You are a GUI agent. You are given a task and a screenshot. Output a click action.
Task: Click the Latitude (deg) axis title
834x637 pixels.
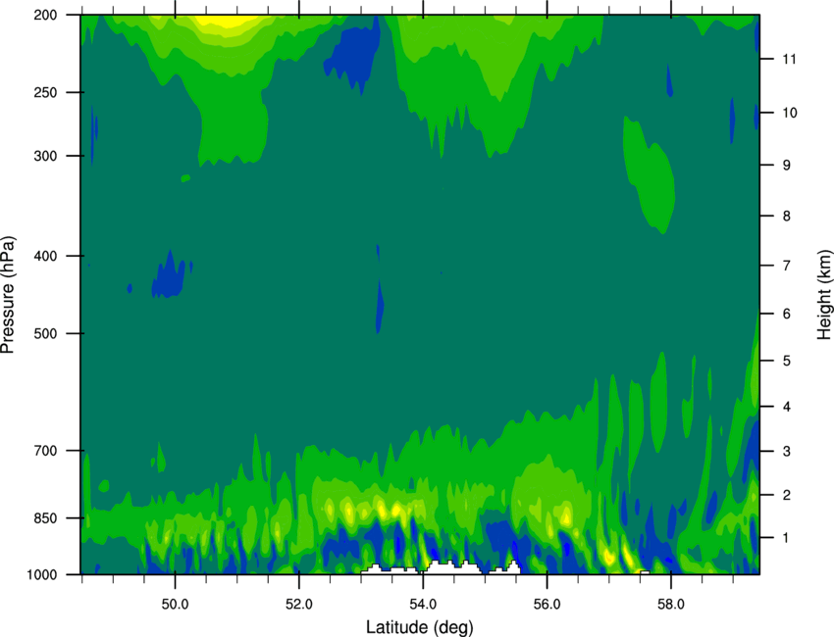pyautogui.click(x=420, y=627)
